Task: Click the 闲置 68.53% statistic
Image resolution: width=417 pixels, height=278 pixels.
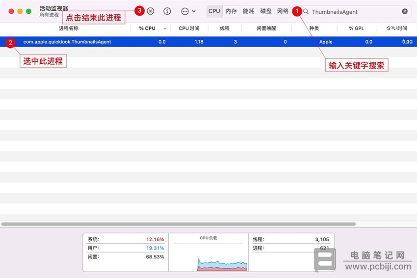Action: [126, 257]
